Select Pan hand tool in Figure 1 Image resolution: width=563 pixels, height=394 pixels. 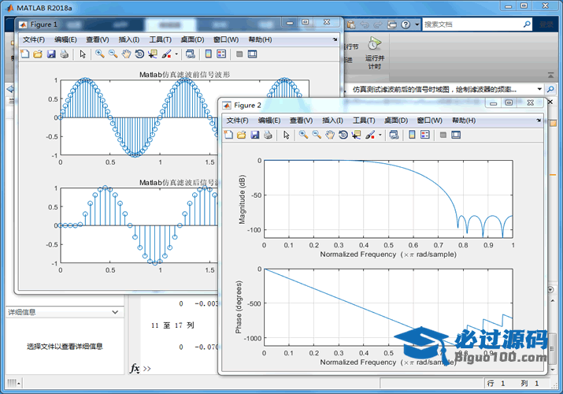tap(127, 54)
